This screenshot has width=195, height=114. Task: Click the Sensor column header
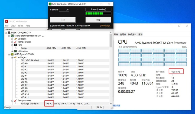coord(25,30)
